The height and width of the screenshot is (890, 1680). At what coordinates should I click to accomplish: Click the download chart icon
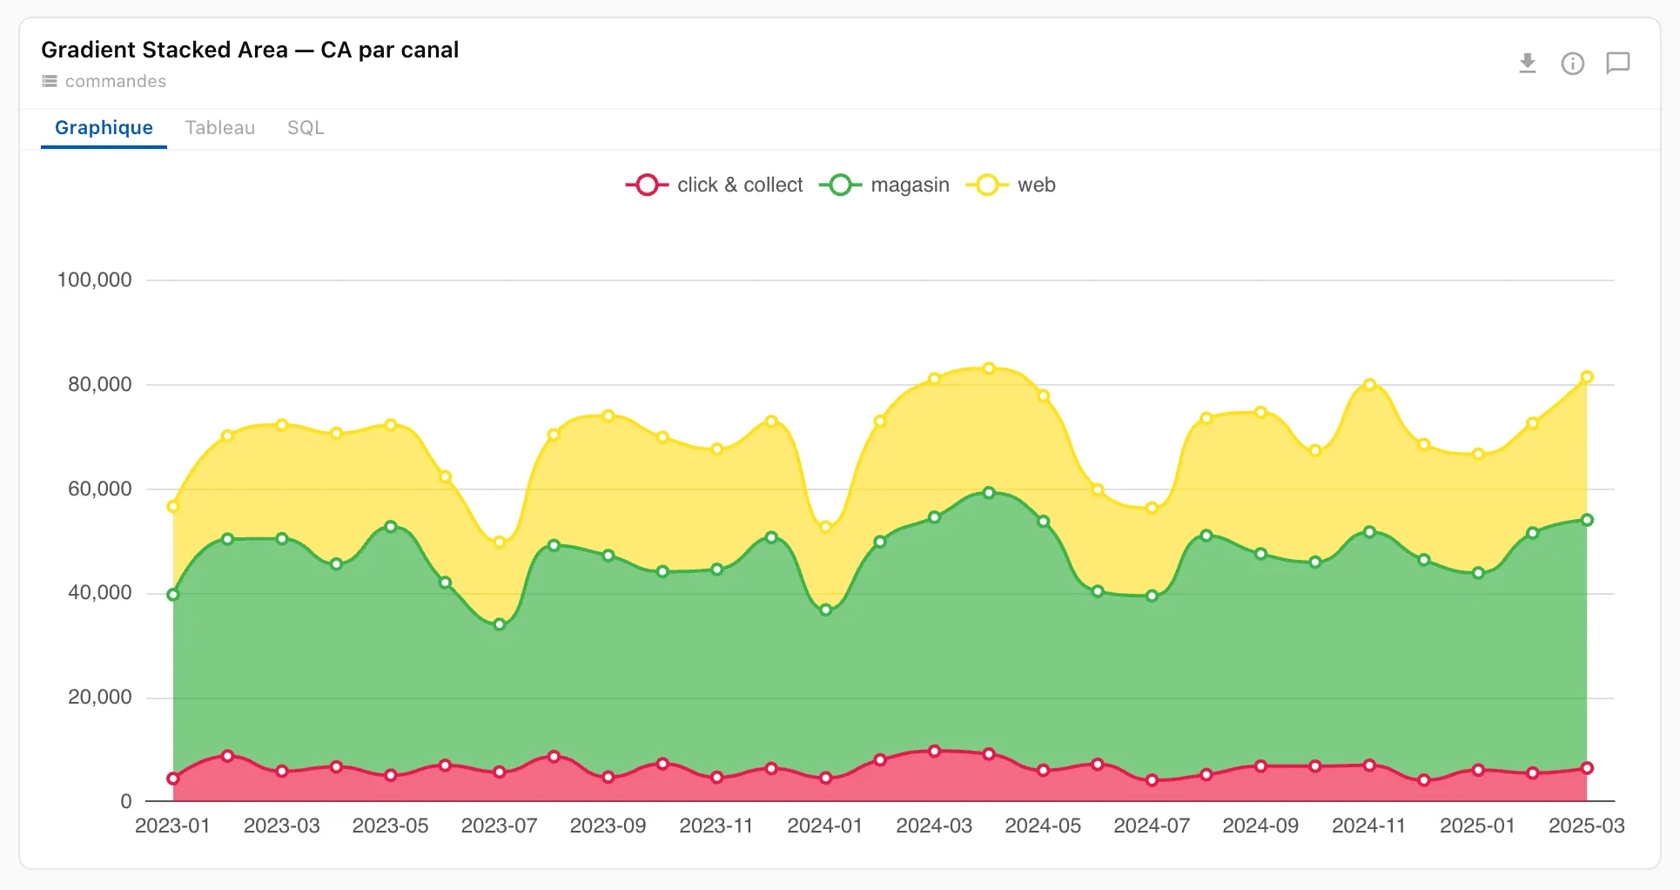point(1527,64)
